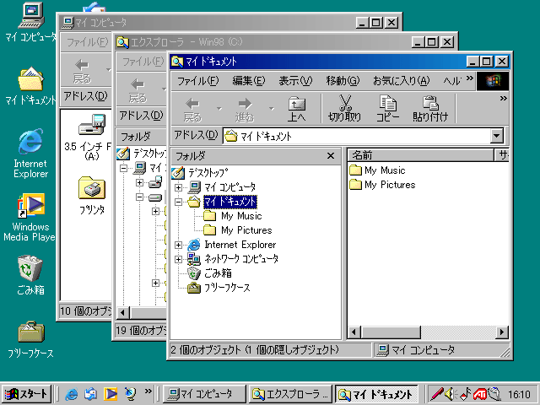The image size is (540, 405).
Task: Launch Media Player from Quick Launch
Action: [x=111, y=394]
